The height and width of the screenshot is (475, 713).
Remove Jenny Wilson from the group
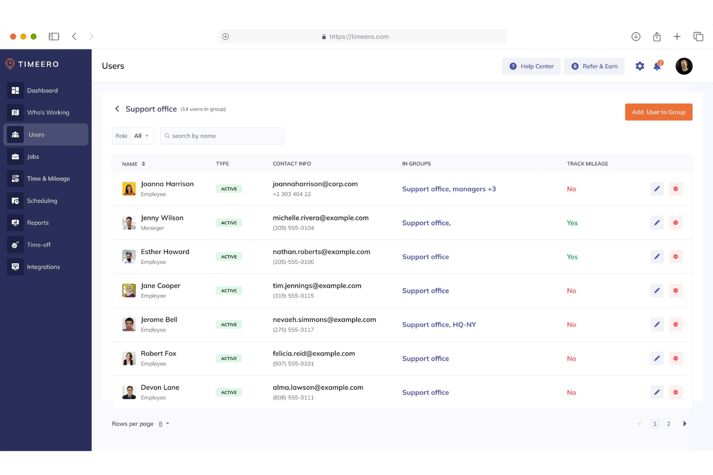click(675, 223)
